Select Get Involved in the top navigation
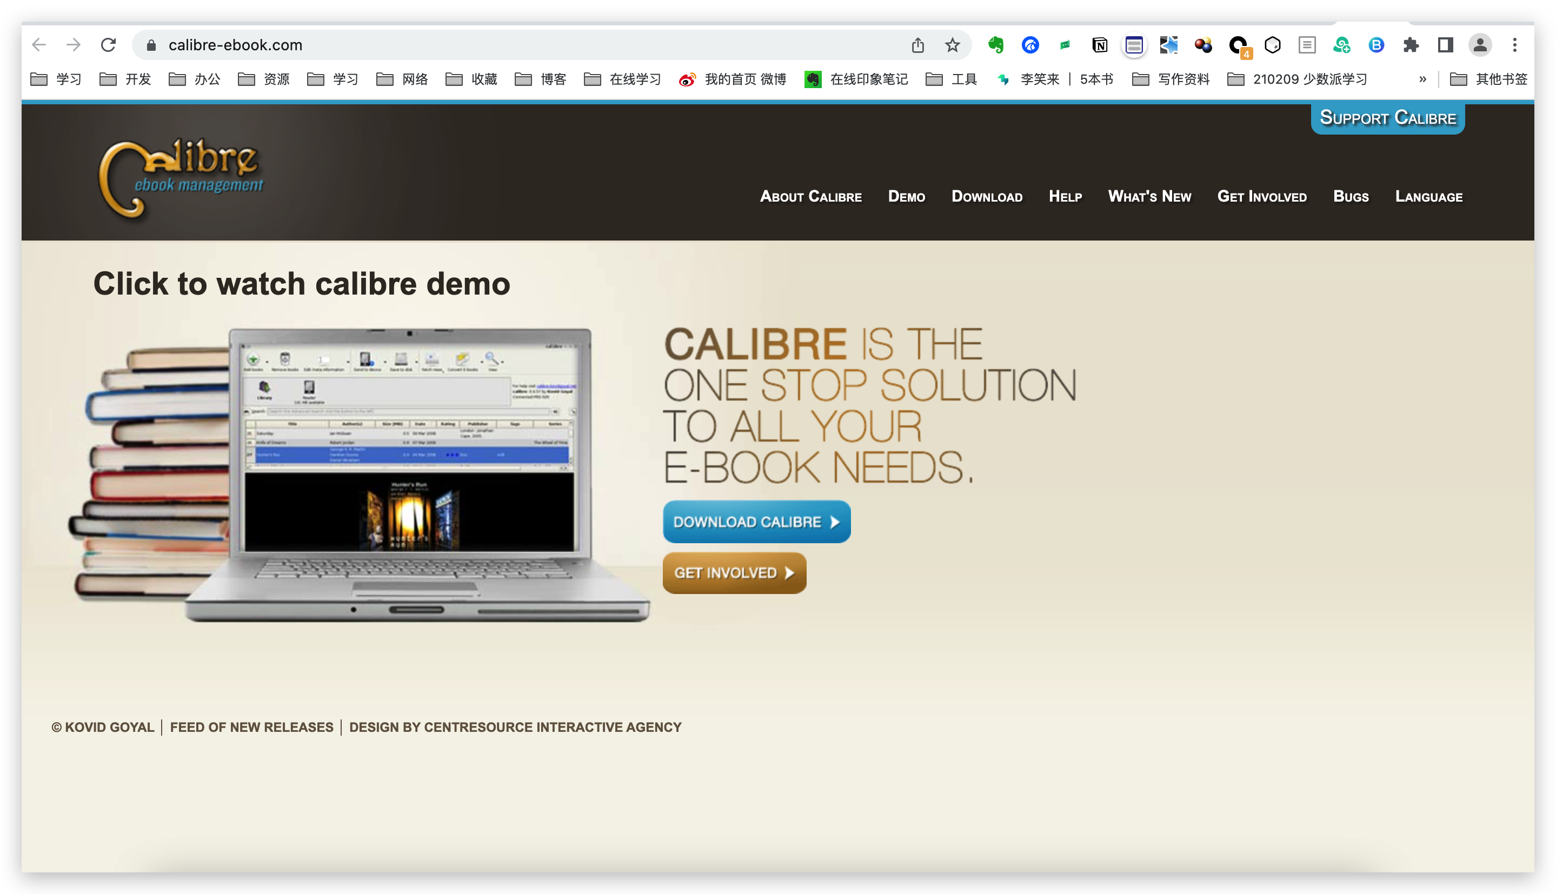This screenshot has height=894, width=1556. tap(1262, 197)
